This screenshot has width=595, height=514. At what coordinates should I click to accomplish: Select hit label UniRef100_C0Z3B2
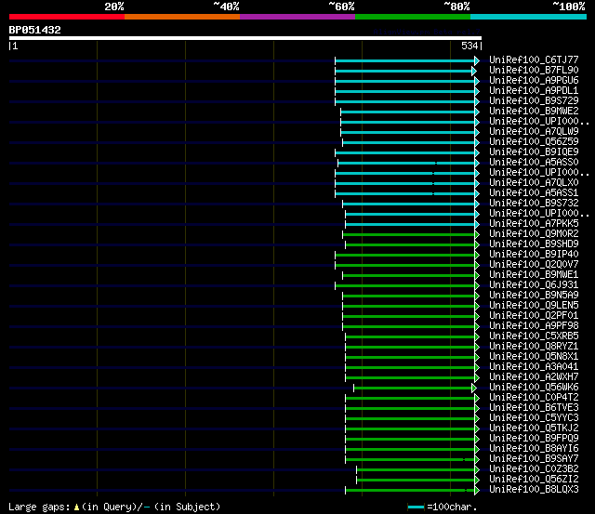[x=534, y=469]
